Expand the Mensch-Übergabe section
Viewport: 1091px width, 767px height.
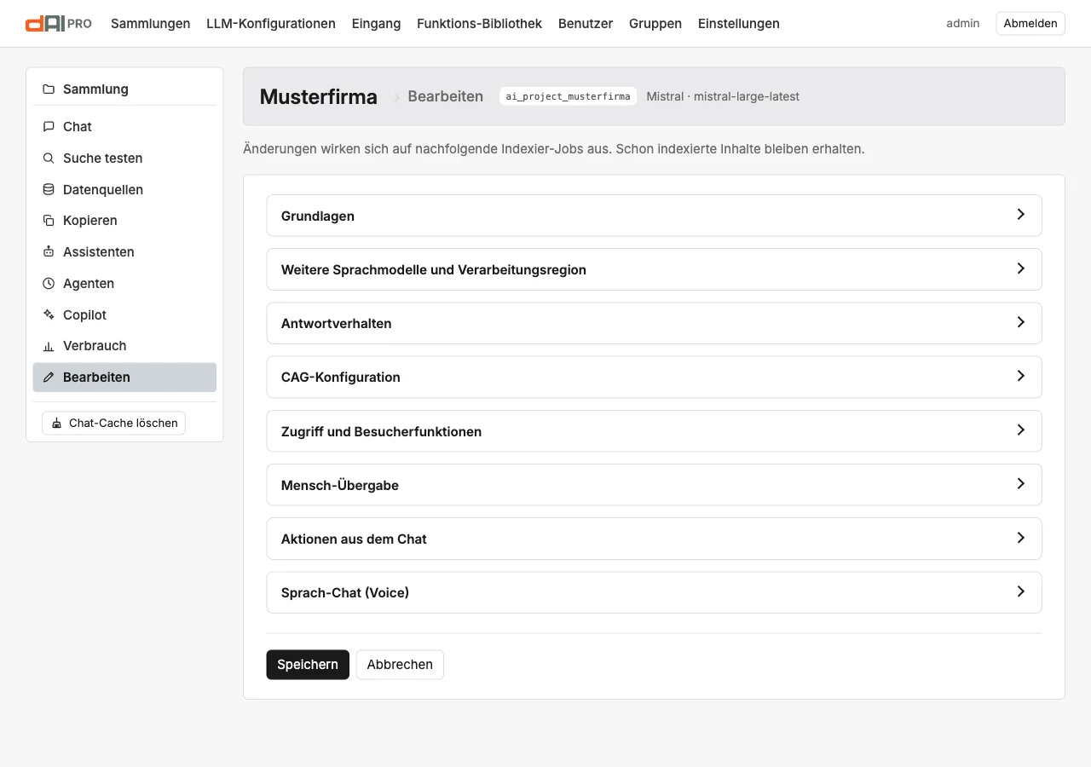click(654, 485)
